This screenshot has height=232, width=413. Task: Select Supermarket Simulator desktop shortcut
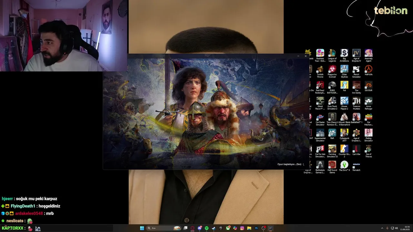tap(320, 135)
